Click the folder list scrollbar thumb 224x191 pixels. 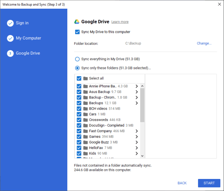click(142, 105)
